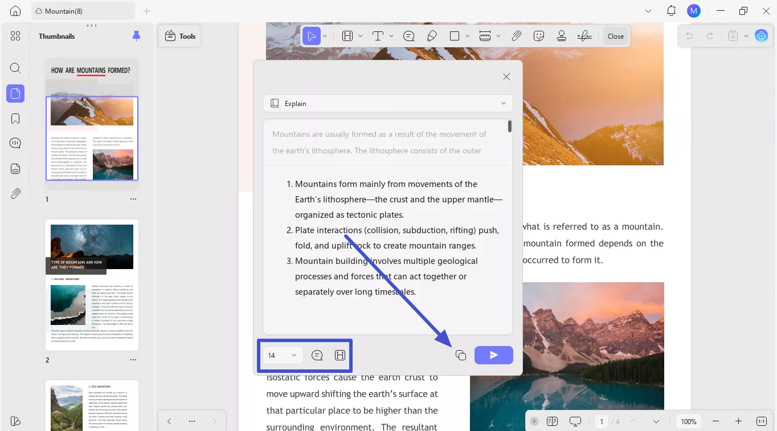Pin the Thumbnails panel
Screen dimensions: 777x431
pyautogui.click(x=136, y=36)
